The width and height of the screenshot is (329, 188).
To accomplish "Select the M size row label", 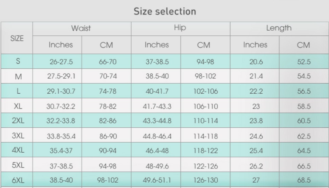I will pyautogui.click(x=19, y=76).
